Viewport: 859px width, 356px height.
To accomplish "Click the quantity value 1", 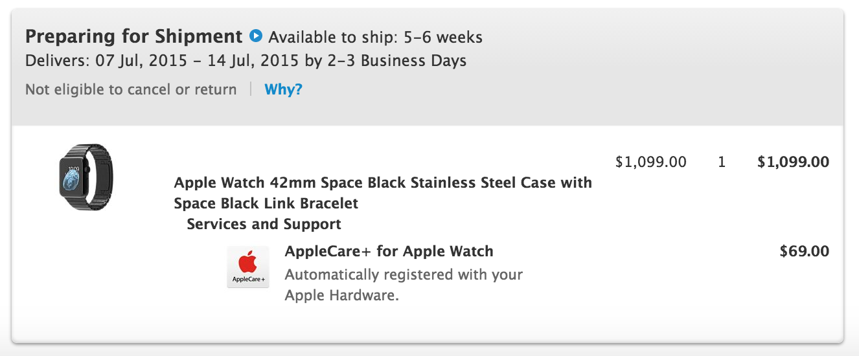I will click(x=722, y=162).
